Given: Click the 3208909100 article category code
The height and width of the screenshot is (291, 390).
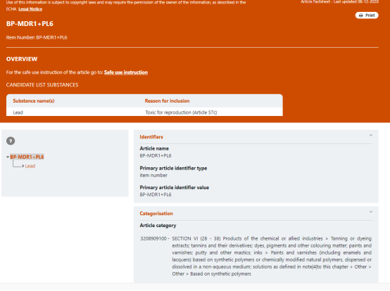Looking at the screenshot, I should pyautogui.click(x=153, y=238).
